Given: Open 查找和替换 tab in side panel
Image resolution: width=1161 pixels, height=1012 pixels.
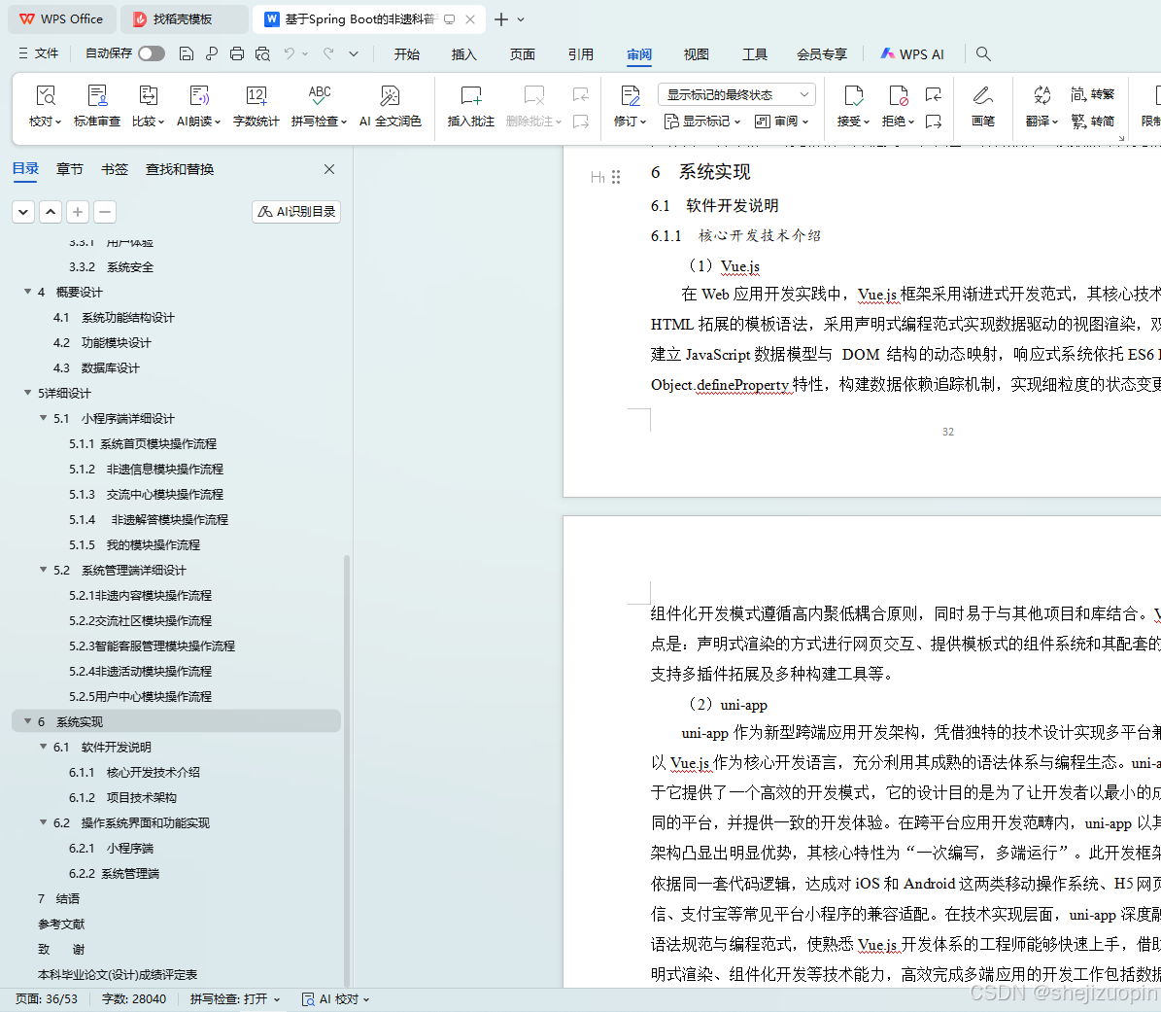Looking at the screenshot, I should pos(180,169).
